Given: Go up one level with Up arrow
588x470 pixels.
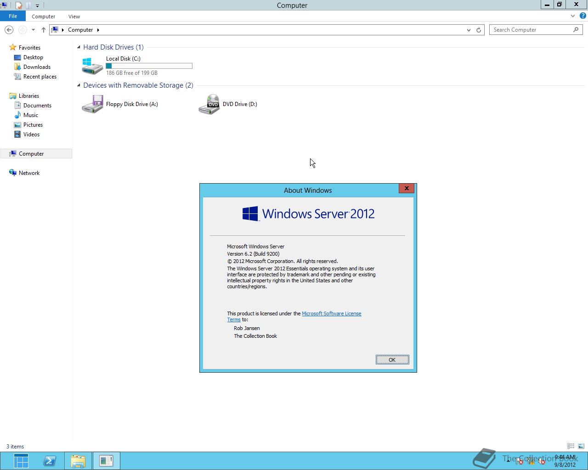Looking at the screenshot, I should point(43,30).
